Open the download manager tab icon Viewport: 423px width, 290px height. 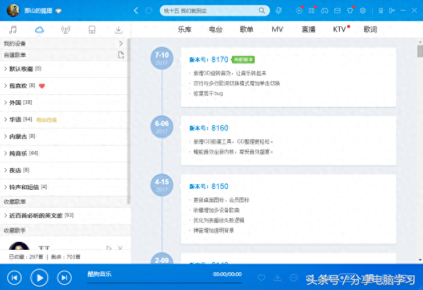118,29
